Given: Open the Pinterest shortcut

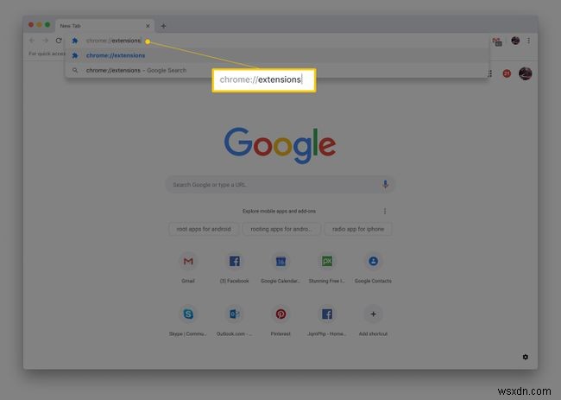Looking at the screenshot, I should pos(280,321).
